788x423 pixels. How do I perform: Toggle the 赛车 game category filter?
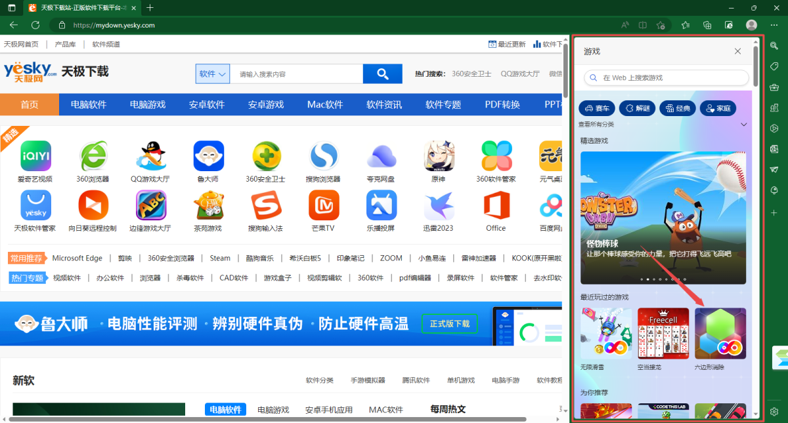click(596, 108)
